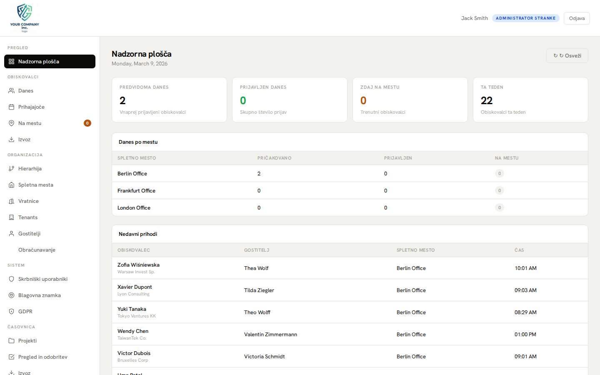Open Gostitelji in the sidebar
600x375 pixels.
point(29,234)
